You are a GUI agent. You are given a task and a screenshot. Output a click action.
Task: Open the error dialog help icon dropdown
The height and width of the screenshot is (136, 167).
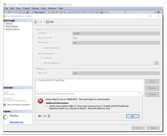[x=40, y=116]
